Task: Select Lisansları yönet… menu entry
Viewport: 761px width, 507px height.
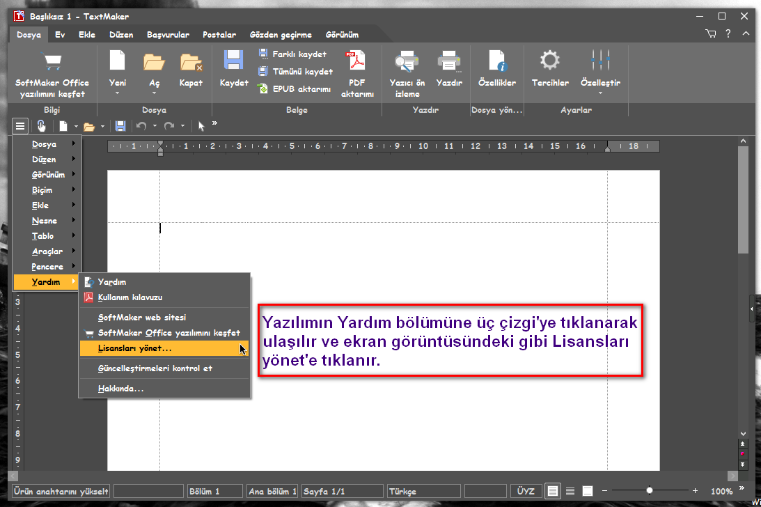Action: [164, 348]
